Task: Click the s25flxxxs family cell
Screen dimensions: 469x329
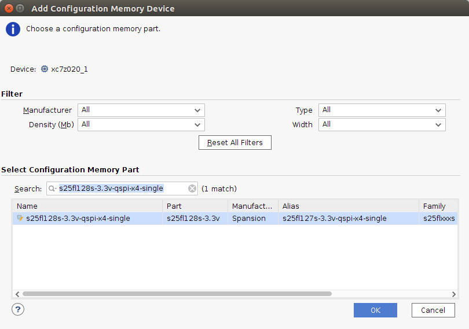Action: click(438, 219)
